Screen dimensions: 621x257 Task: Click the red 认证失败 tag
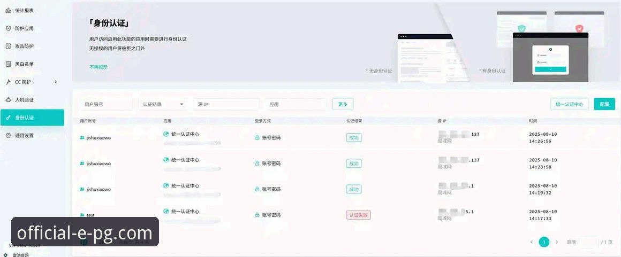click(x=359, y=215)
